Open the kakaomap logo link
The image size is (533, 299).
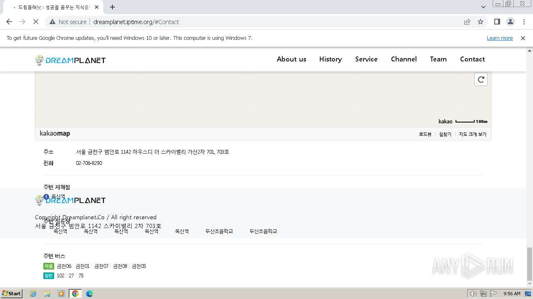(55, 133)
